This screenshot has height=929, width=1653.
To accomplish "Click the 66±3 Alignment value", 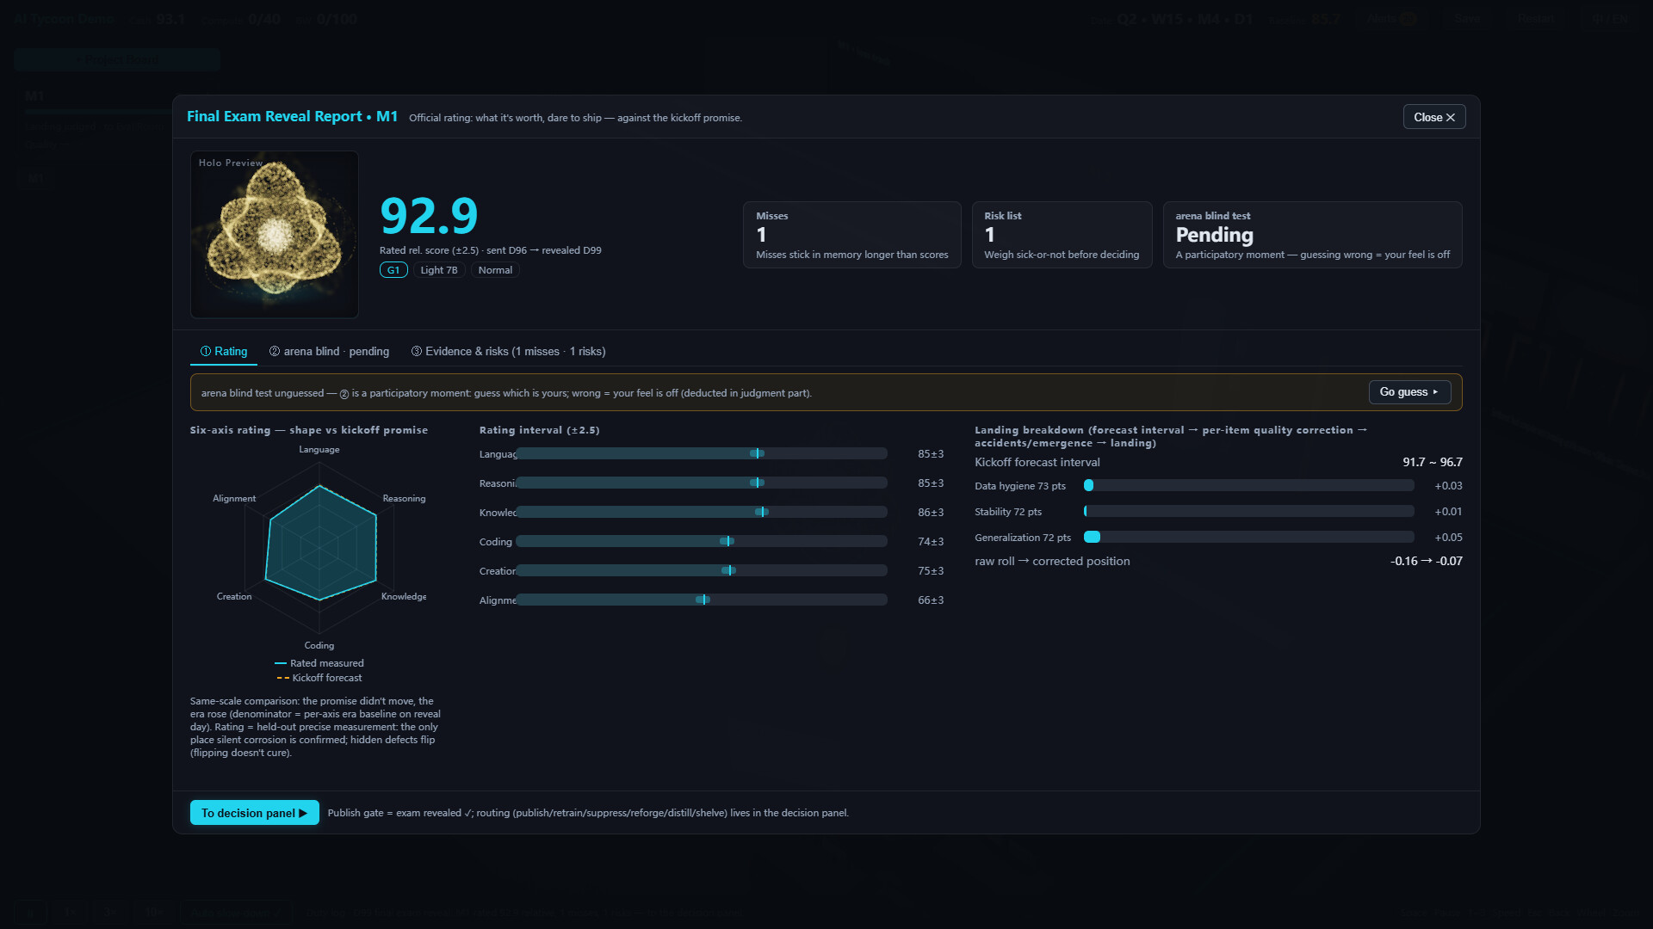I will tap(931, 600).
